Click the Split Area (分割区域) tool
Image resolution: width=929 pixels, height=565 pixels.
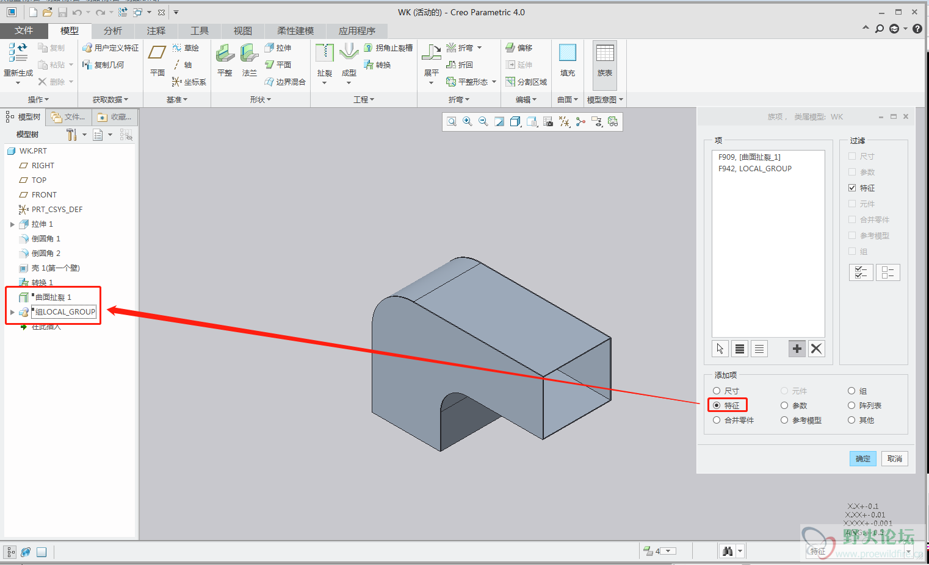526,82
